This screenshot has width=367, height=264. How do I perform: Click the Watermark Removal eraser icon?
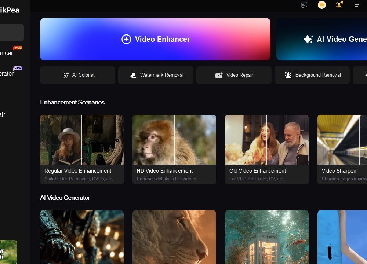click(133, 75)
